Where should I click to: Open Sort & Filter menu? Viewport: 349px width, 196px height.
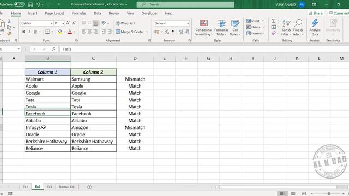pos(286,28)
